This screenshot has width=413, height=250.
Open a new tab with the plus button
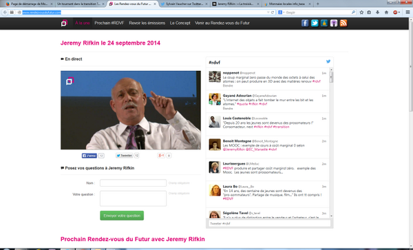(317, 4)
